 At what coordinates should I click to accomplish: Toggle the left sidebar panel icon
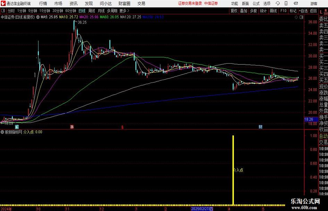coord(3,11)
